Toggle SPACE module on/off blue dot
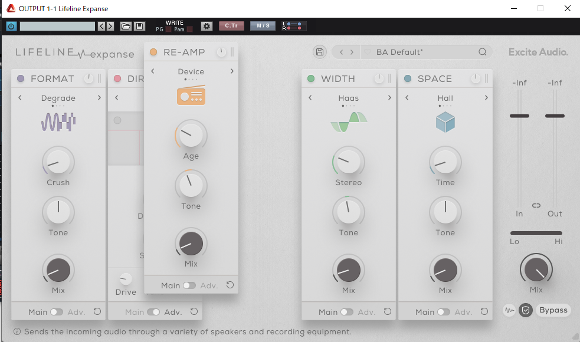The width and height of the screenshot is (580, 342). point(408,78)
